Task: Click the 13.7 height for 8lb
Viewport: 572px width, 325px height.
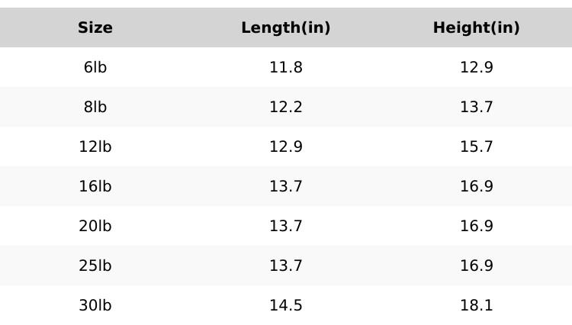Action: [x=477, y=108]
